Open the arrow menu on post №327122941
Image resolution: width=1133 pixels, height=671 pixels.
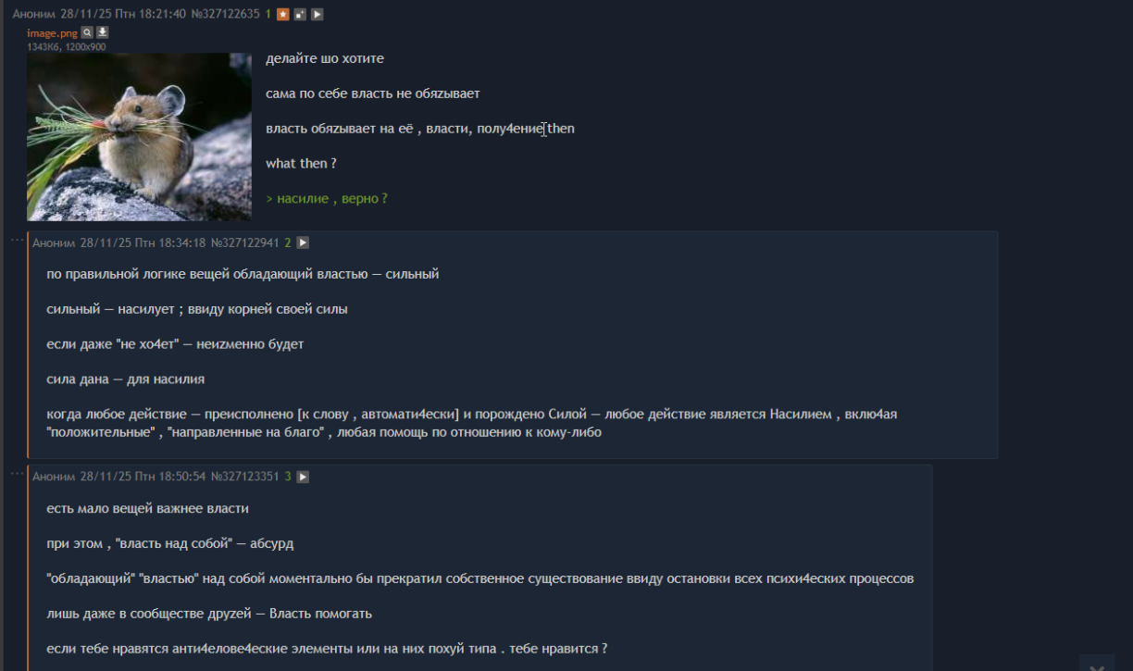[303, 242]
